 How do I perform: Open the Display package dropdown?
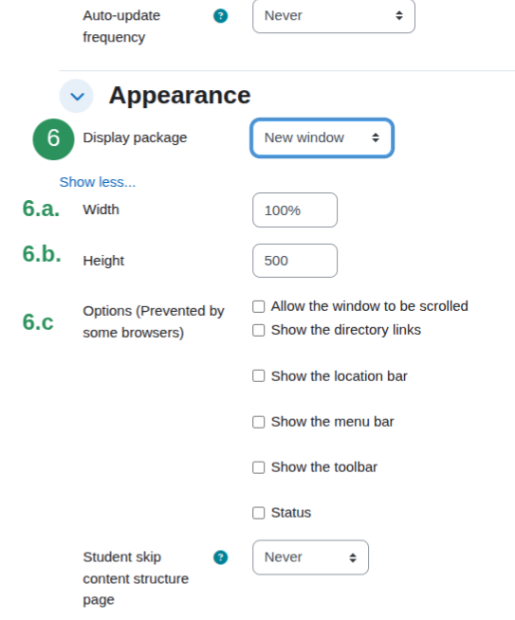pos(322,138)
